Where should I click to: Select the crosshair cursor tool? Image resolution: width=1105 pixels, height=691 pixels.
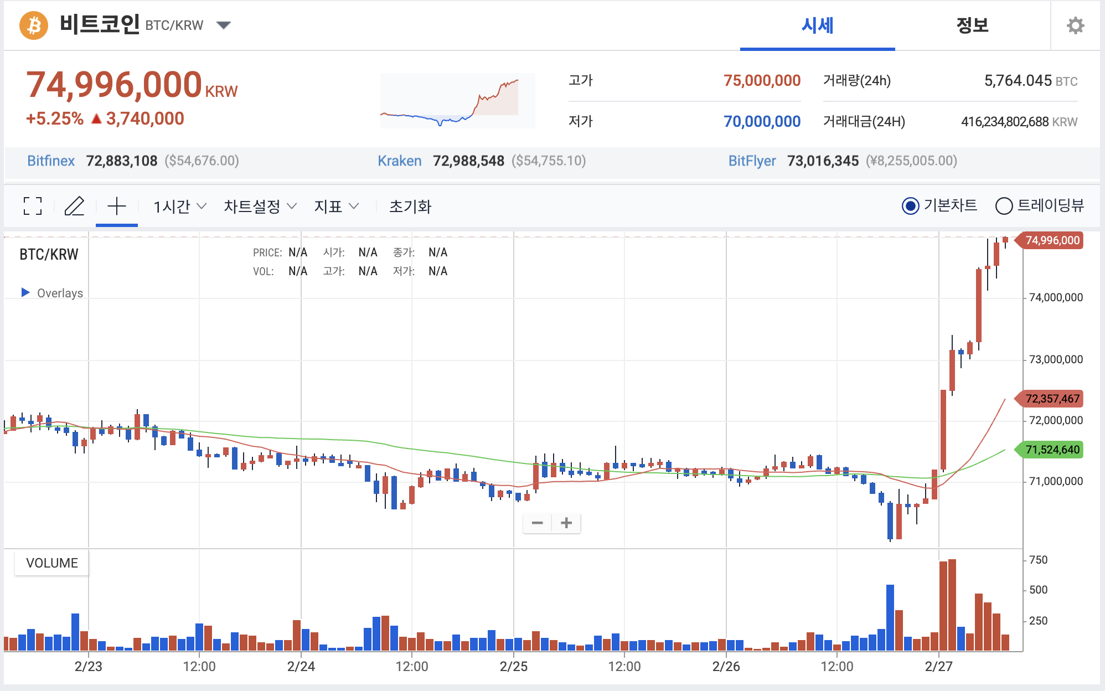click(x=117, y=206)
